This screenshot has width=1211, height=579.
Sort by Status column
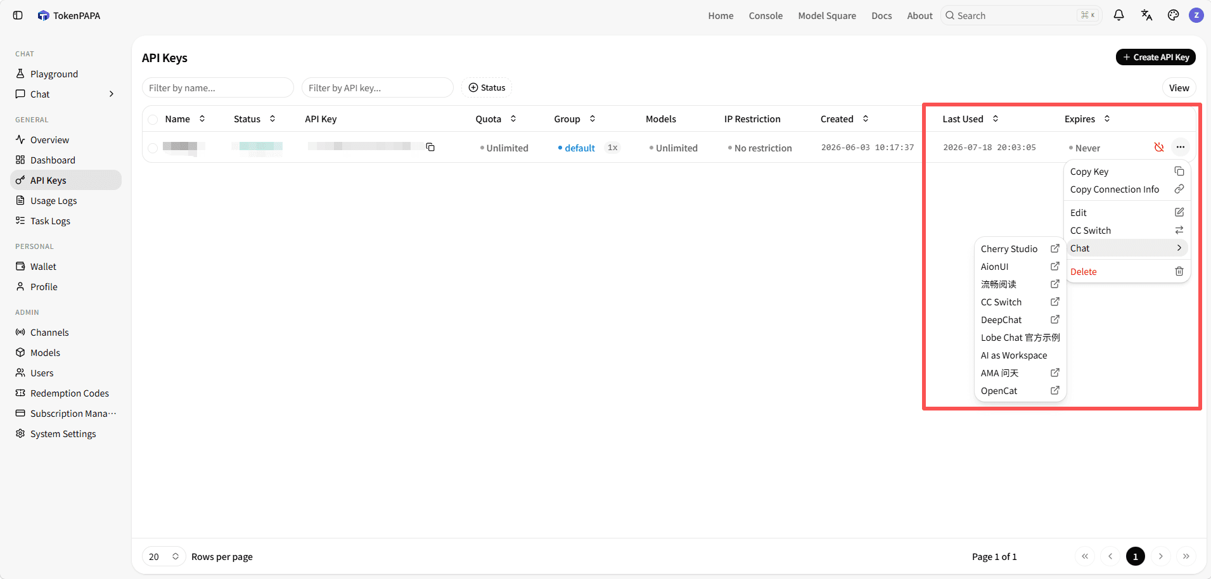pyautogui.click(x=255, y=118)
